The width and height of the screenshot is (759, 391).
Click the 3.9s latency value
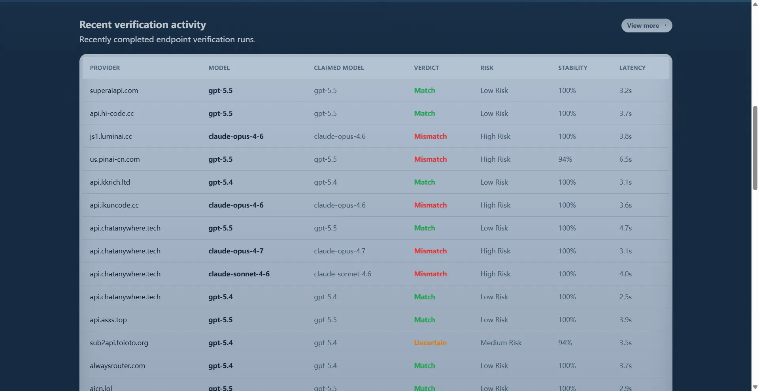click(625, 320)
